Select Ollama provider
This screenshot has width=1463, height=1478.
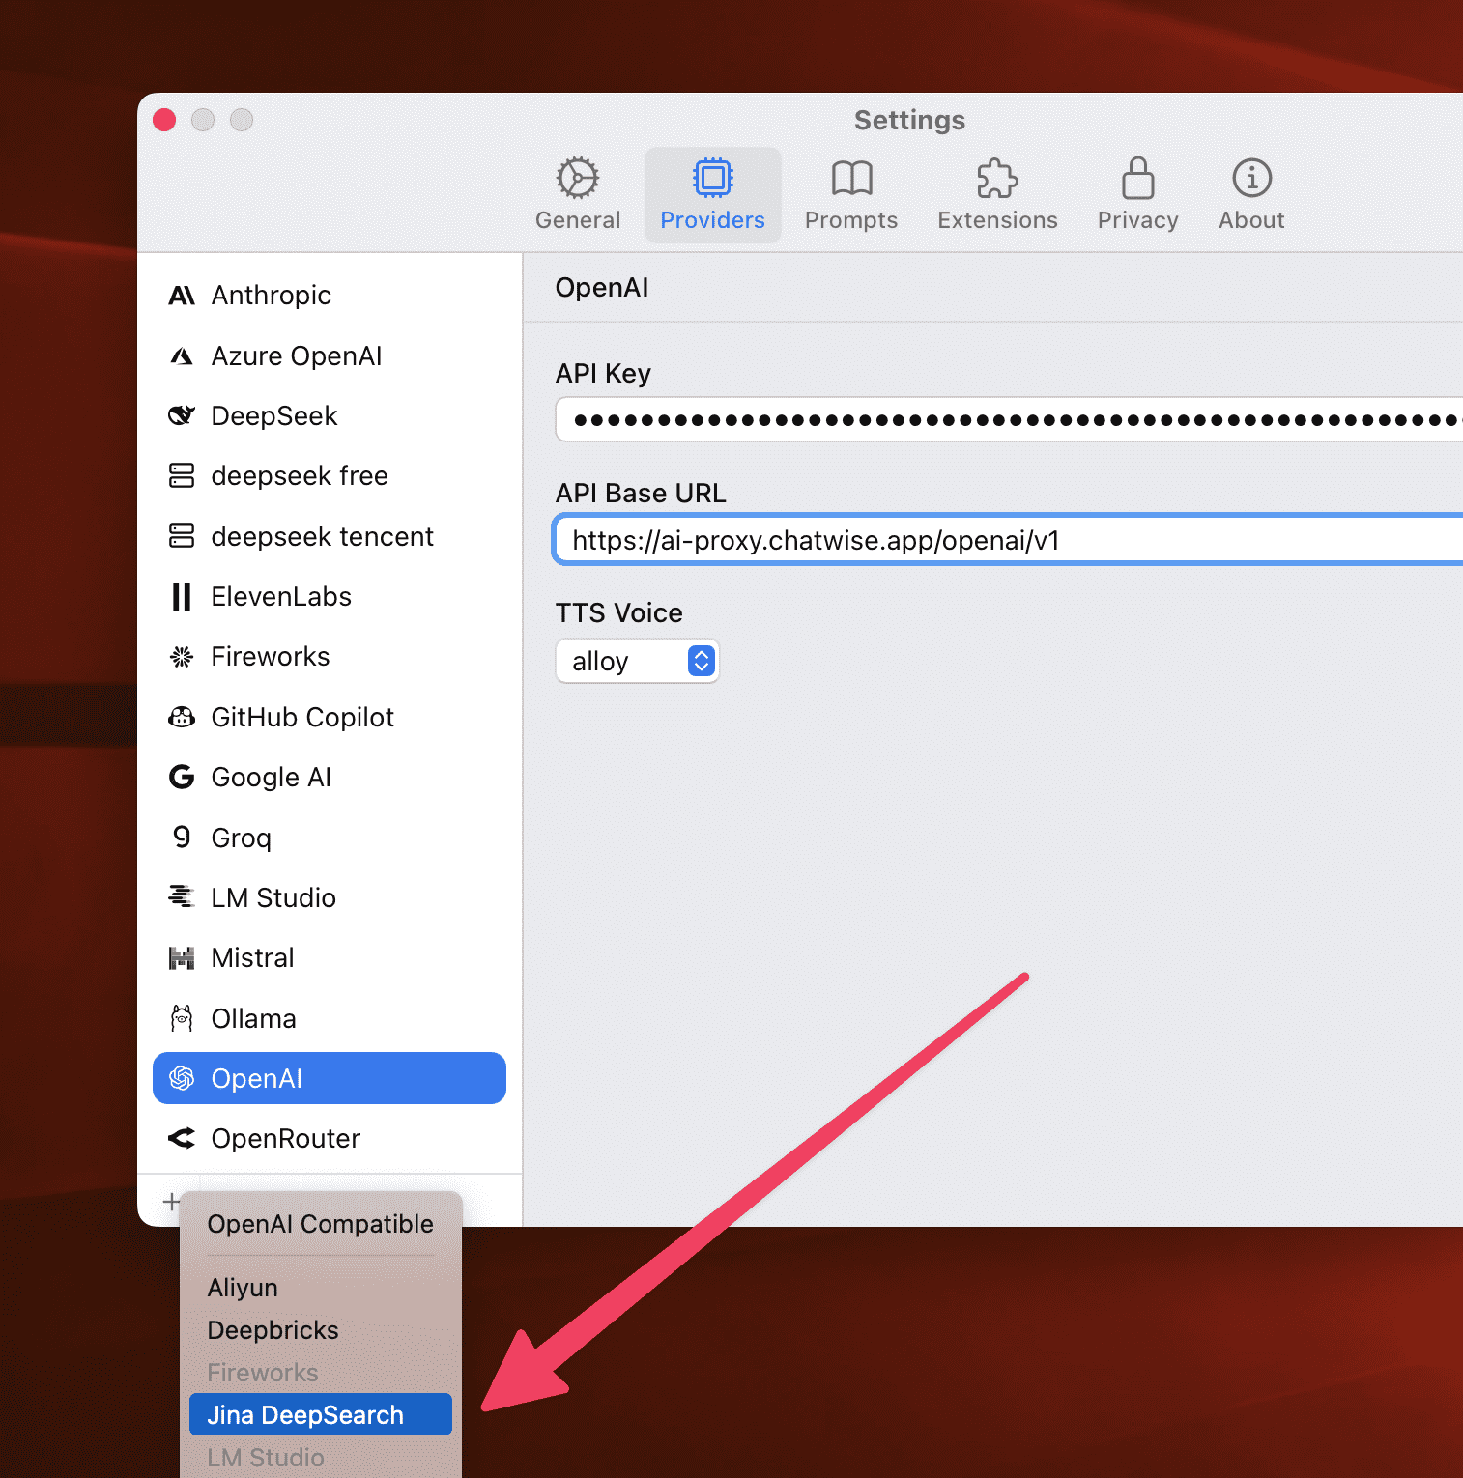coord(330,1018)
